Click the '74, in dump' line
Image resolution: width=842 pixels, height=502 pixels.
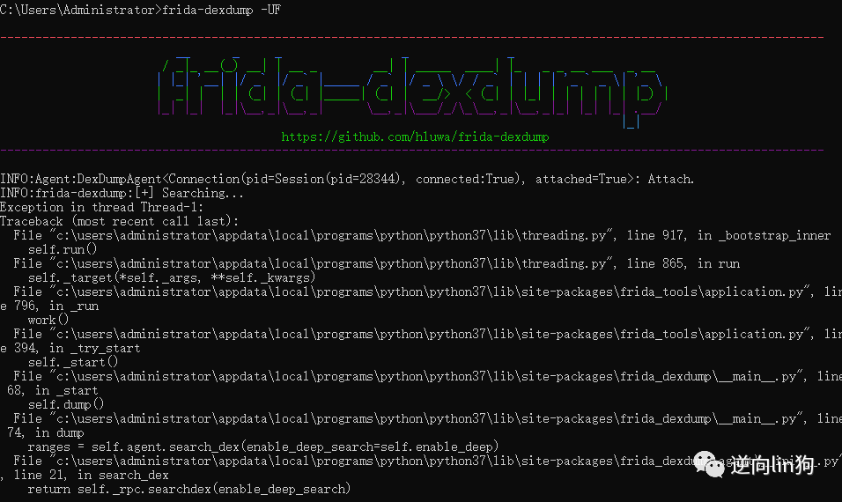(x=46, y=432)
